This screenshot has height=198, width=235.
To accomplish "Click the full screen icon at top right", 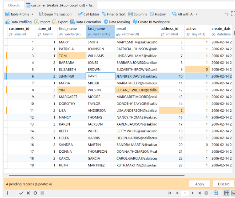I will pos(233,14).
